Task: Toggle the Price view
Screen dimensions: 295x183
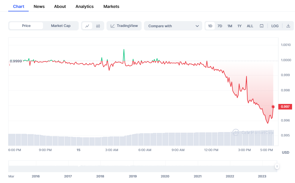Action: point(26,26)
